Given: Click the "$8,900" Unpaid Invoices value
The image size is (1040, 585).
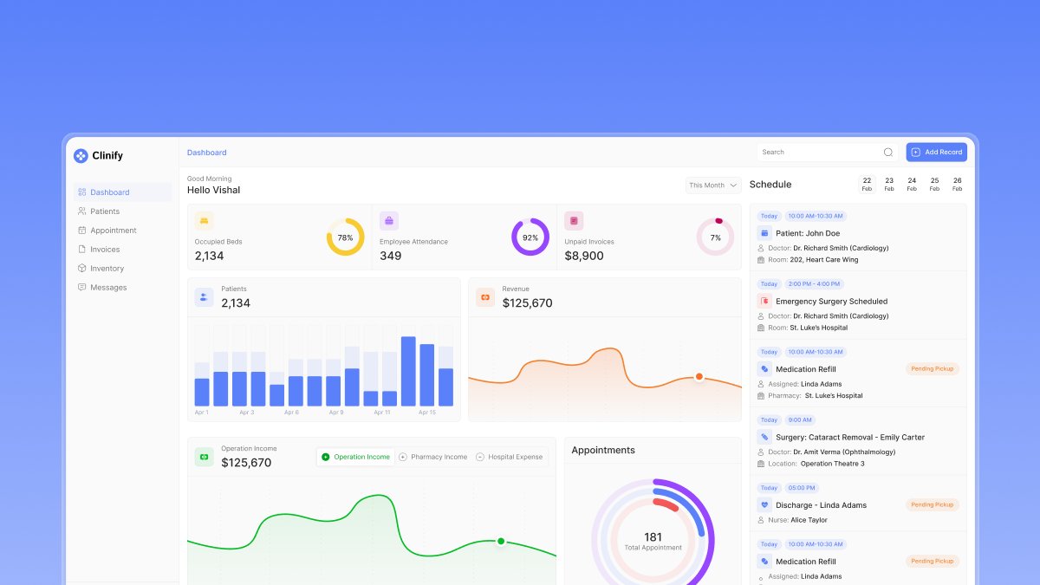Looking at the screenshot, I should pos(584,256).
